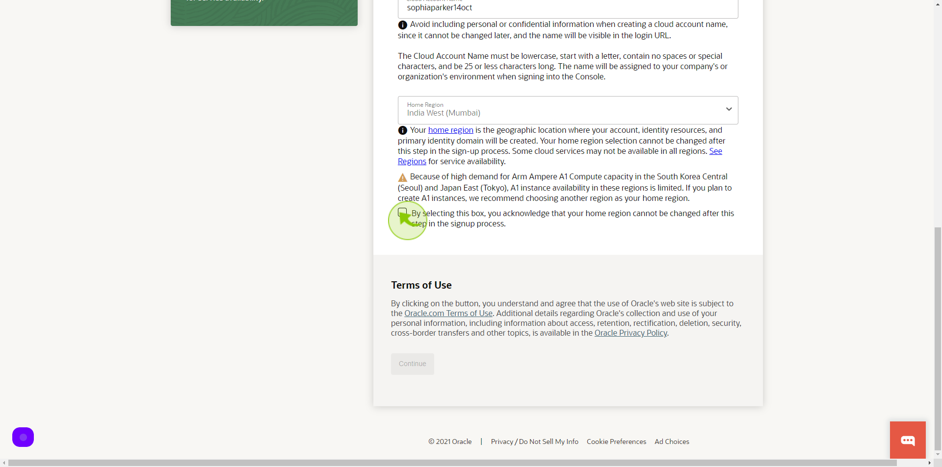
Task: Click the horizontal scrollbar thumb
Action: [452, 463]
